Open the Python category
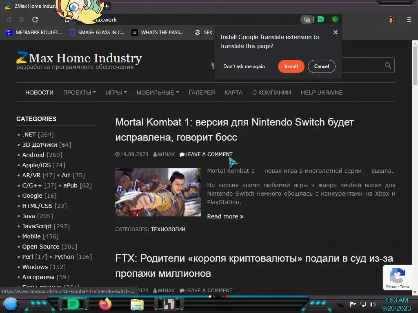The image size is (418, 313). (64, 257)
